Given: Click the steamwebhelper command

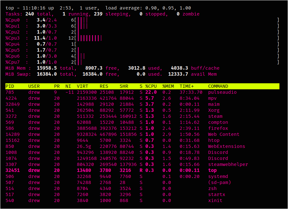Looking at the screenshot, I should (228, 164).
